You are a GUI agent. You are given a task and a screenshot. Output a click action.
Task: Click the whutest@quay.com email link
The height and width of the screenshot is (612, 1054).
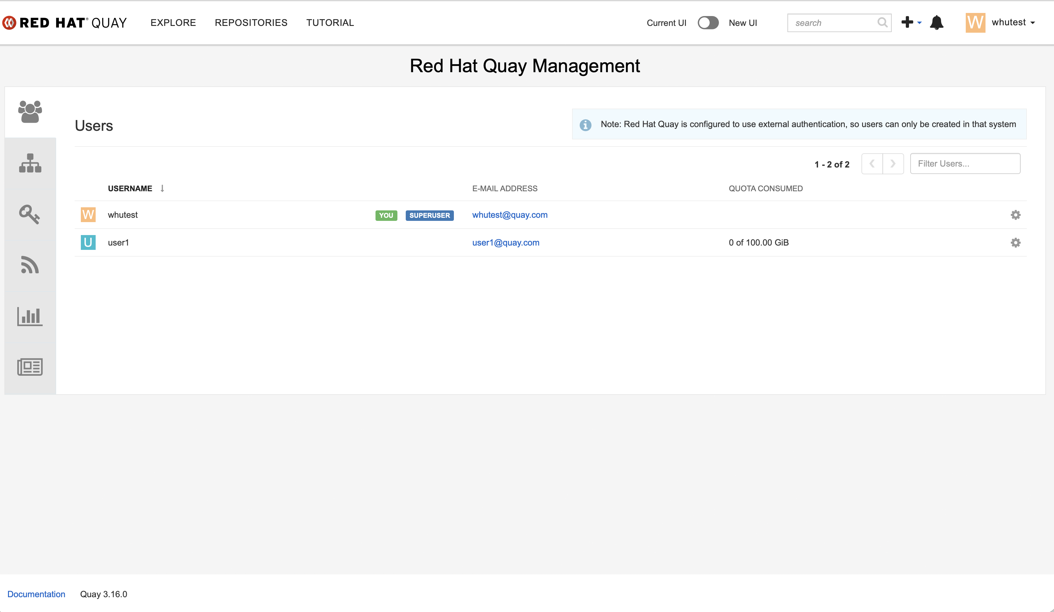509,215
